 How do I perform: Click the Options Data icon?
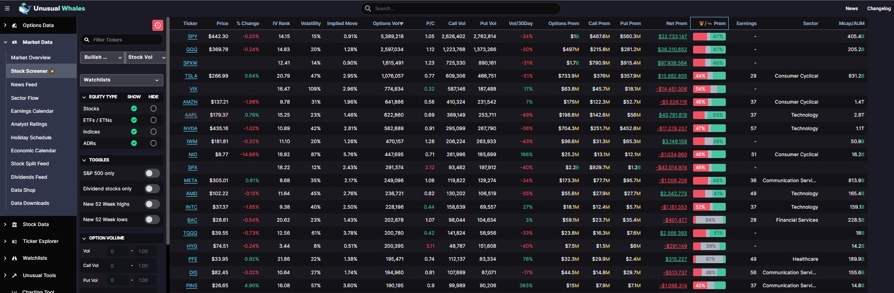coord(14,26)
